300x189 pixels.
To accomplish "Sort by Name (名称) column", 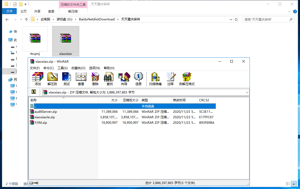I will coord(64,100).
